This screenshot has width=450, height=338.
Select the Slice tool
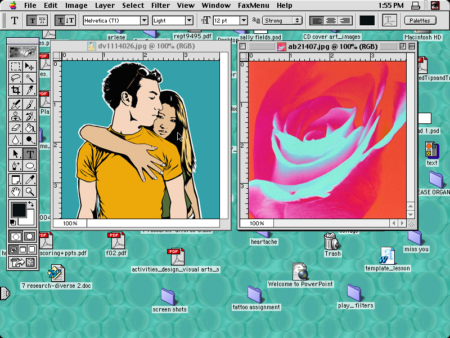(30, 90)
